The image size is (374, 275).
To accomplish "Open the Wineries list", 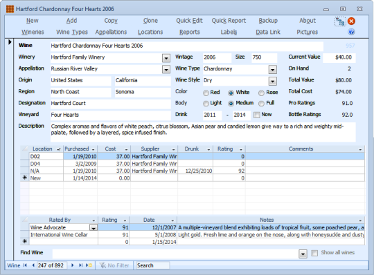I will coord(33,32).
